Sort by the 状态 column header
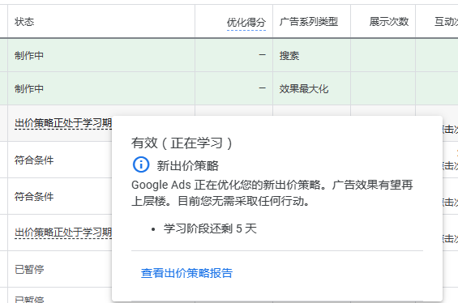This screenshot has width=458, height=303. point(24,22)
